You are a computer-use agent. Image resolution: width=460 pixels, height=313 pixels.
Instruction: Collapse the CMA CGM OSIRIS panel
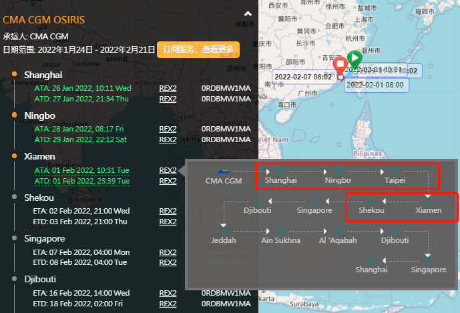tap(248, 13)
